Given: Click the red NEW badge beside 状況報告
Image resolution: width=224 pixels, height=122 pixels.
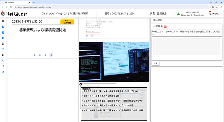Looking at the screenshot, I should [165, 27].
